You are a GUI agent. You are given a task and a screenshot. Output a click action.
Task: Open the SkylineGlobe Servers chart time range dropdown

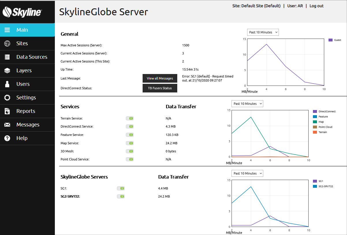click(x=247, y=173)
